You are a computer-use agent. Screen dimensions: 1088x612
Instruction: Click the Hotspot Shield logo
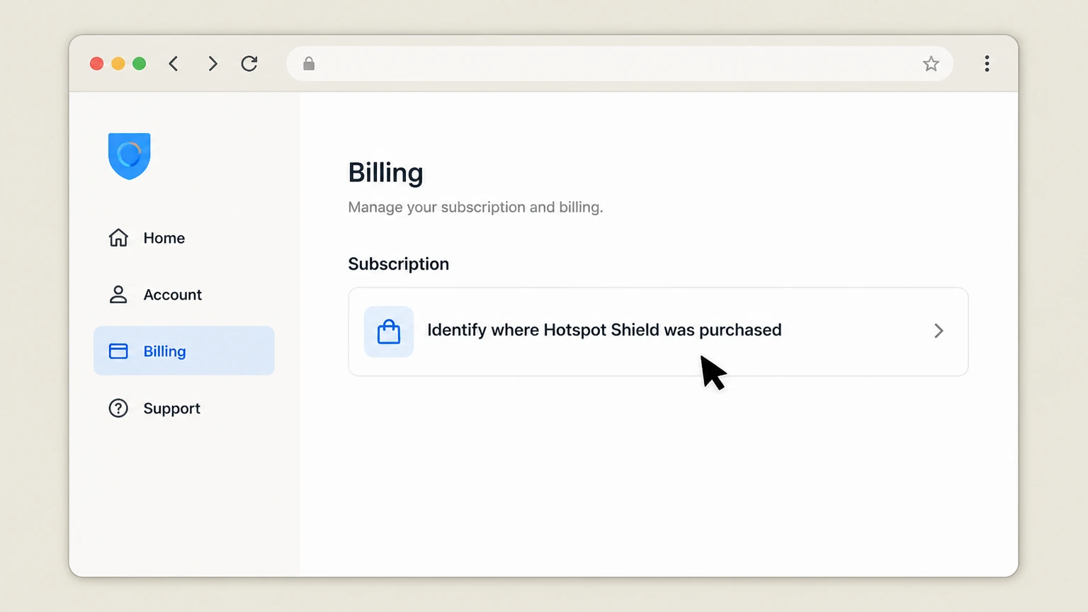tap(129, 156)
